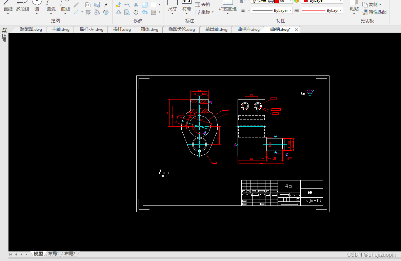Open the 图库 side panel handle
This screenshot has height=261, width=401.
pyautogui.click(x=4, y=35)
